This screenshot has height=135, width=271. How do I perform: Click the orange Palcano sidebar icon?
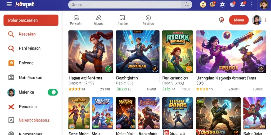(x=11, y=63)
